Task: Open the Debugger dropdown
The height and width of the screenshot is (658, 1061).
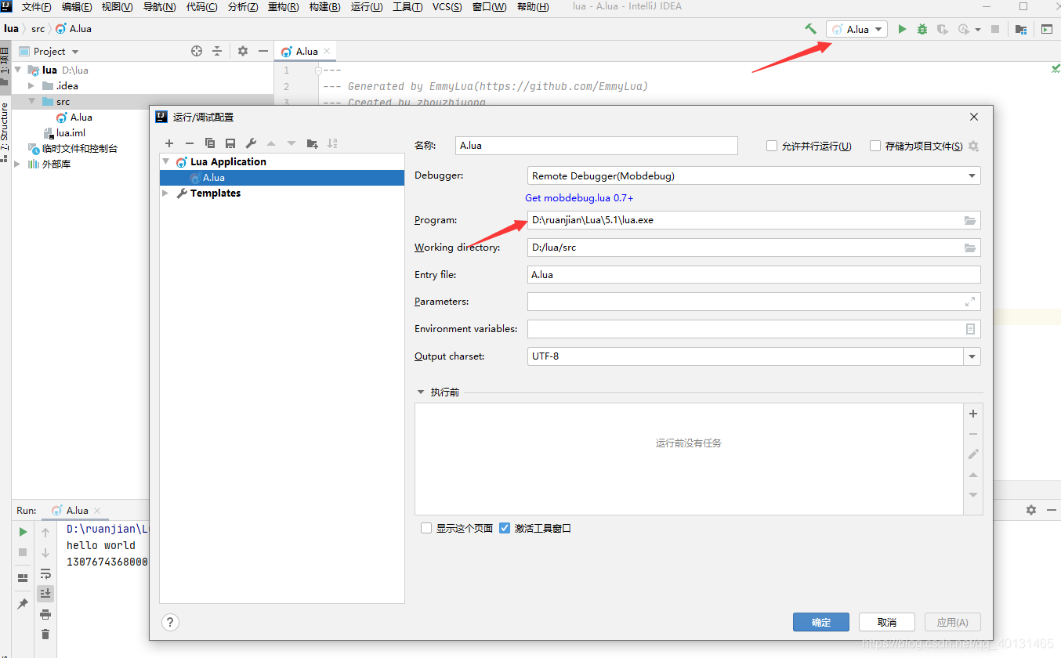Action: pos(754,176)
